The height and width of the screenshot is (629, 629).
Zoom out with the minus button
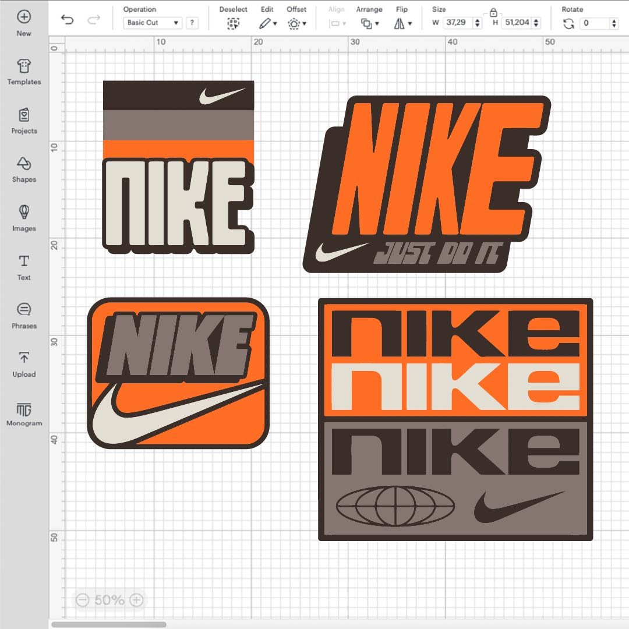(x=82, y=600)
